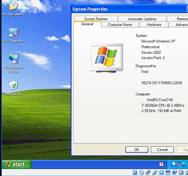Click the VirtualBox optical disc status icon
This screenshot has height=176, width=188.
142,173
